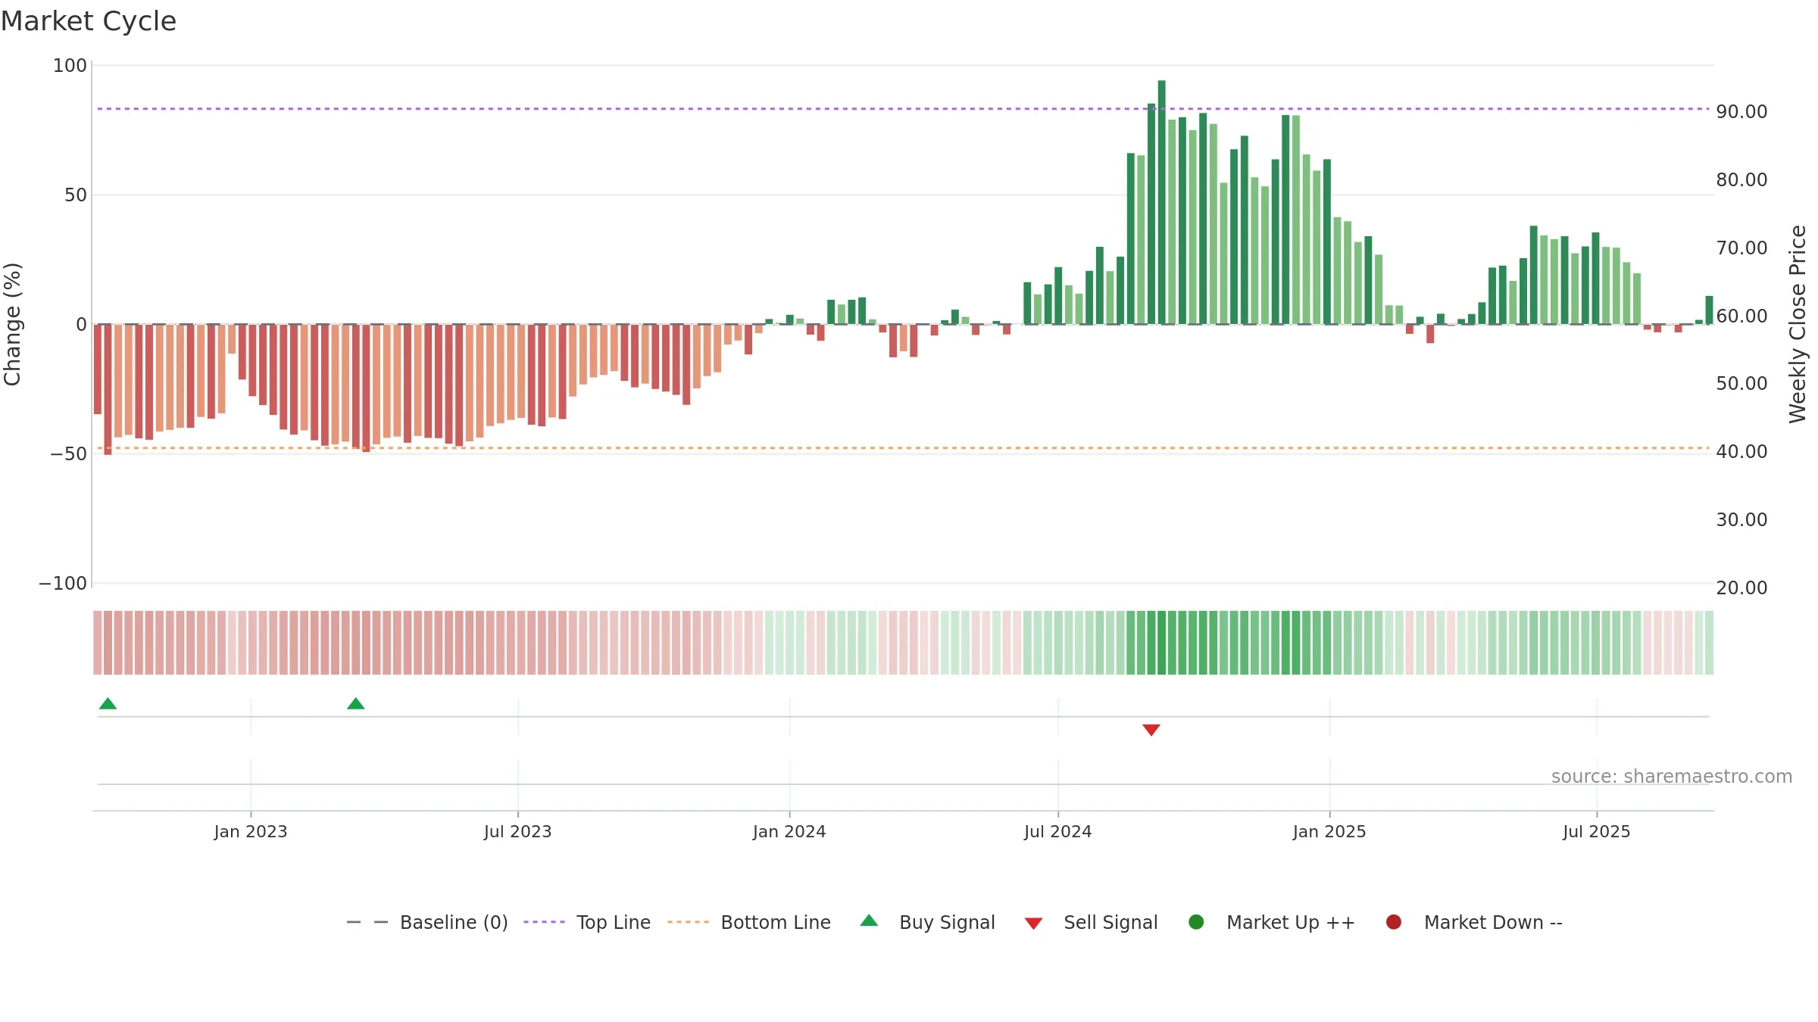Click the red Sell Signal triangle in legend
This screenshot has height=1022, width=1818.
(x=1033, y=924)
